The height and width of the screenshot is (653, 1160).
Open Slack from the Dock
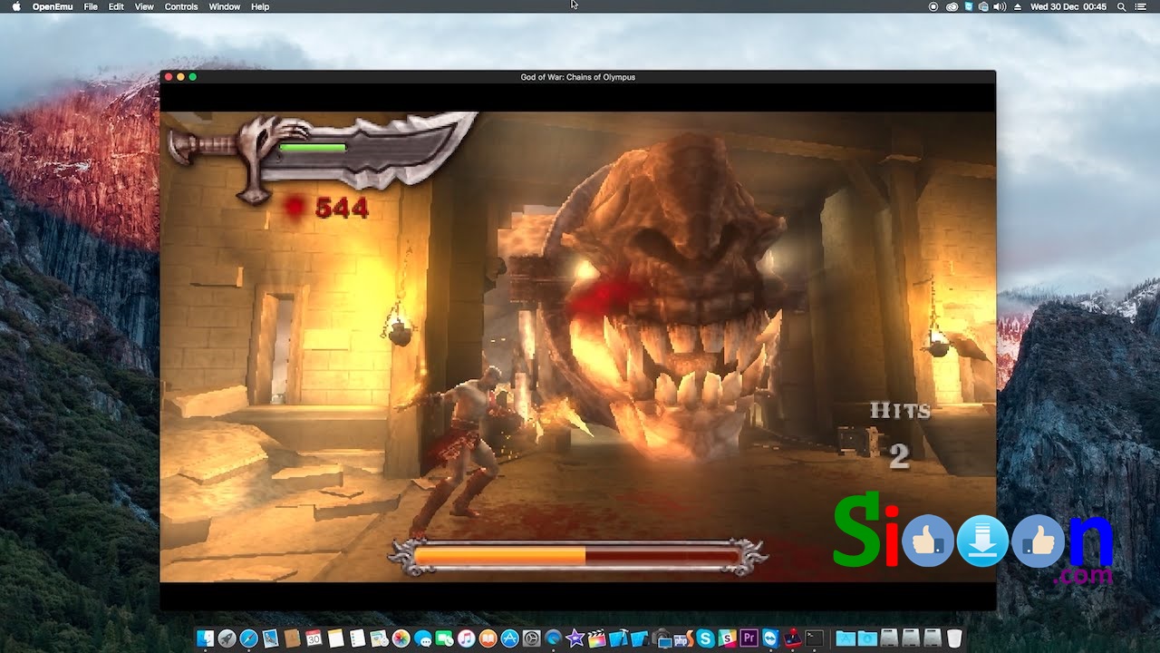point(728,639)
